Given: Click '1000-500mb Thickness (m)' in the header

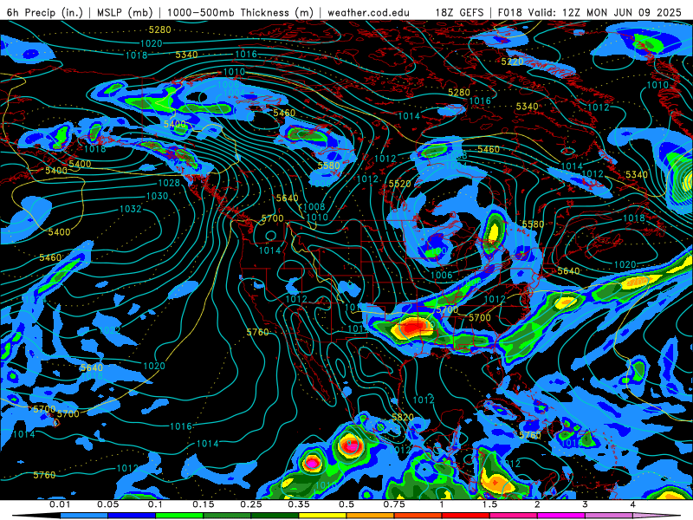Looking at the screenshot, I should point(240,12).
